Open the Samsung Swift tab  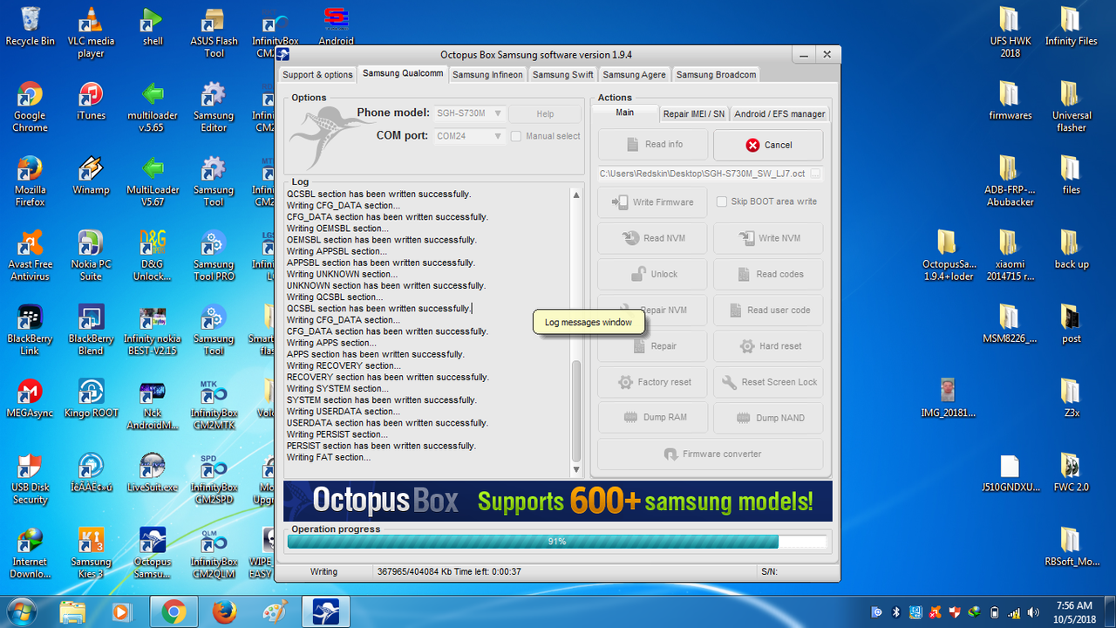tap(562, 75)
